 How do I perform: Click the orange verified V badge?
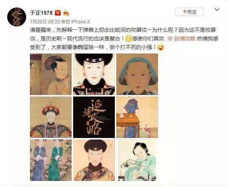click(x=58, y=13)
